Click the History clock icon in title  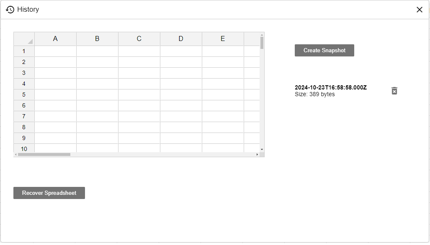[x=10, y=10]
